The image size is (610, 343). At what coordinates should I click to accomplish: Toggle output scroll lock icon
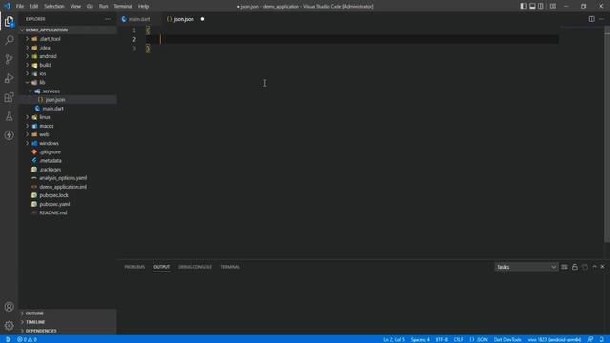coord(575,267)
